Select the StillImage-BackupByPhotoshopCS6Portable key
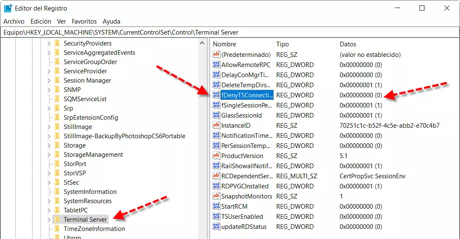 click(124, 136)
